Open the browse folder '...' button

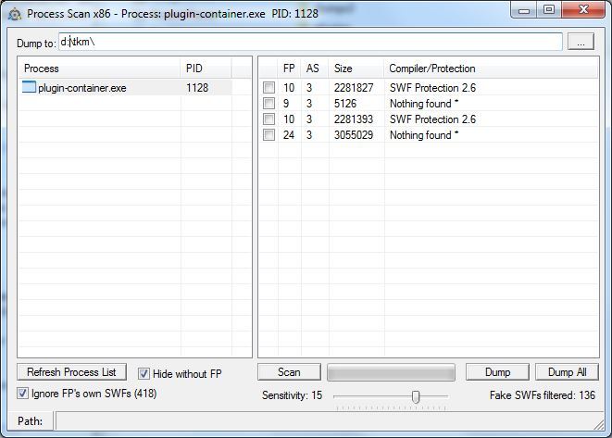coord(581,42)
